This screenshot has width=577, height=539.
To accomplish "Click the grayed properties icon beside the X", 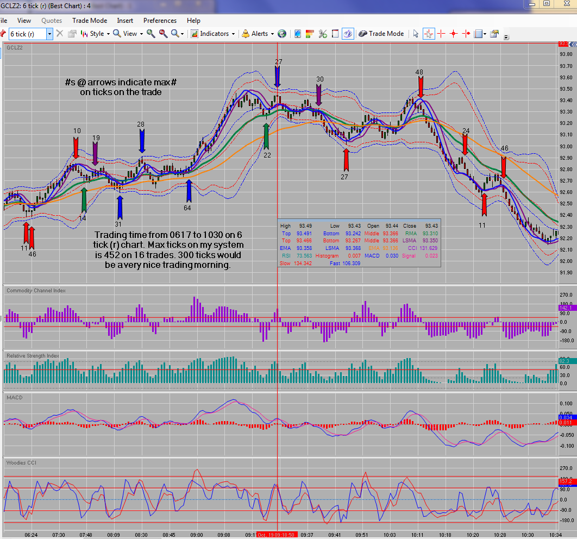I will point(72,34).
